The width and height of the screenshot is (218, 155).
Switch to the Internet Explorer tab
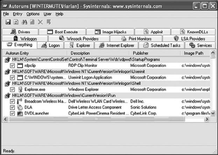click(x=117, y=45)
